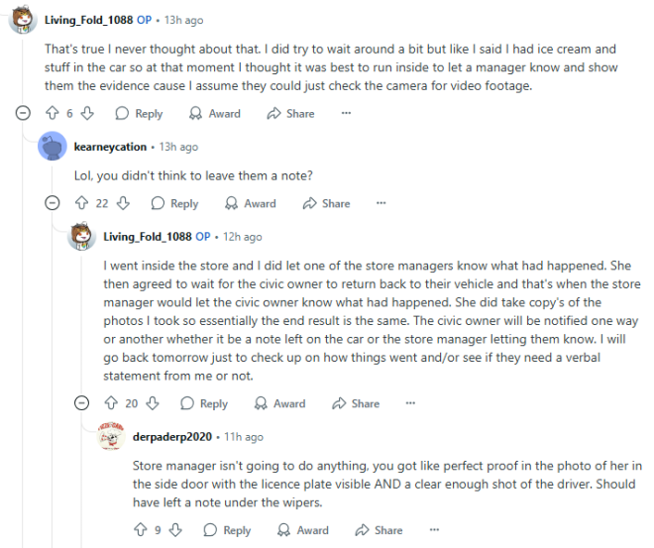654x548 pixels.
Task: Open more options on kearneycation's comment
Action: [x=381, y=203]
